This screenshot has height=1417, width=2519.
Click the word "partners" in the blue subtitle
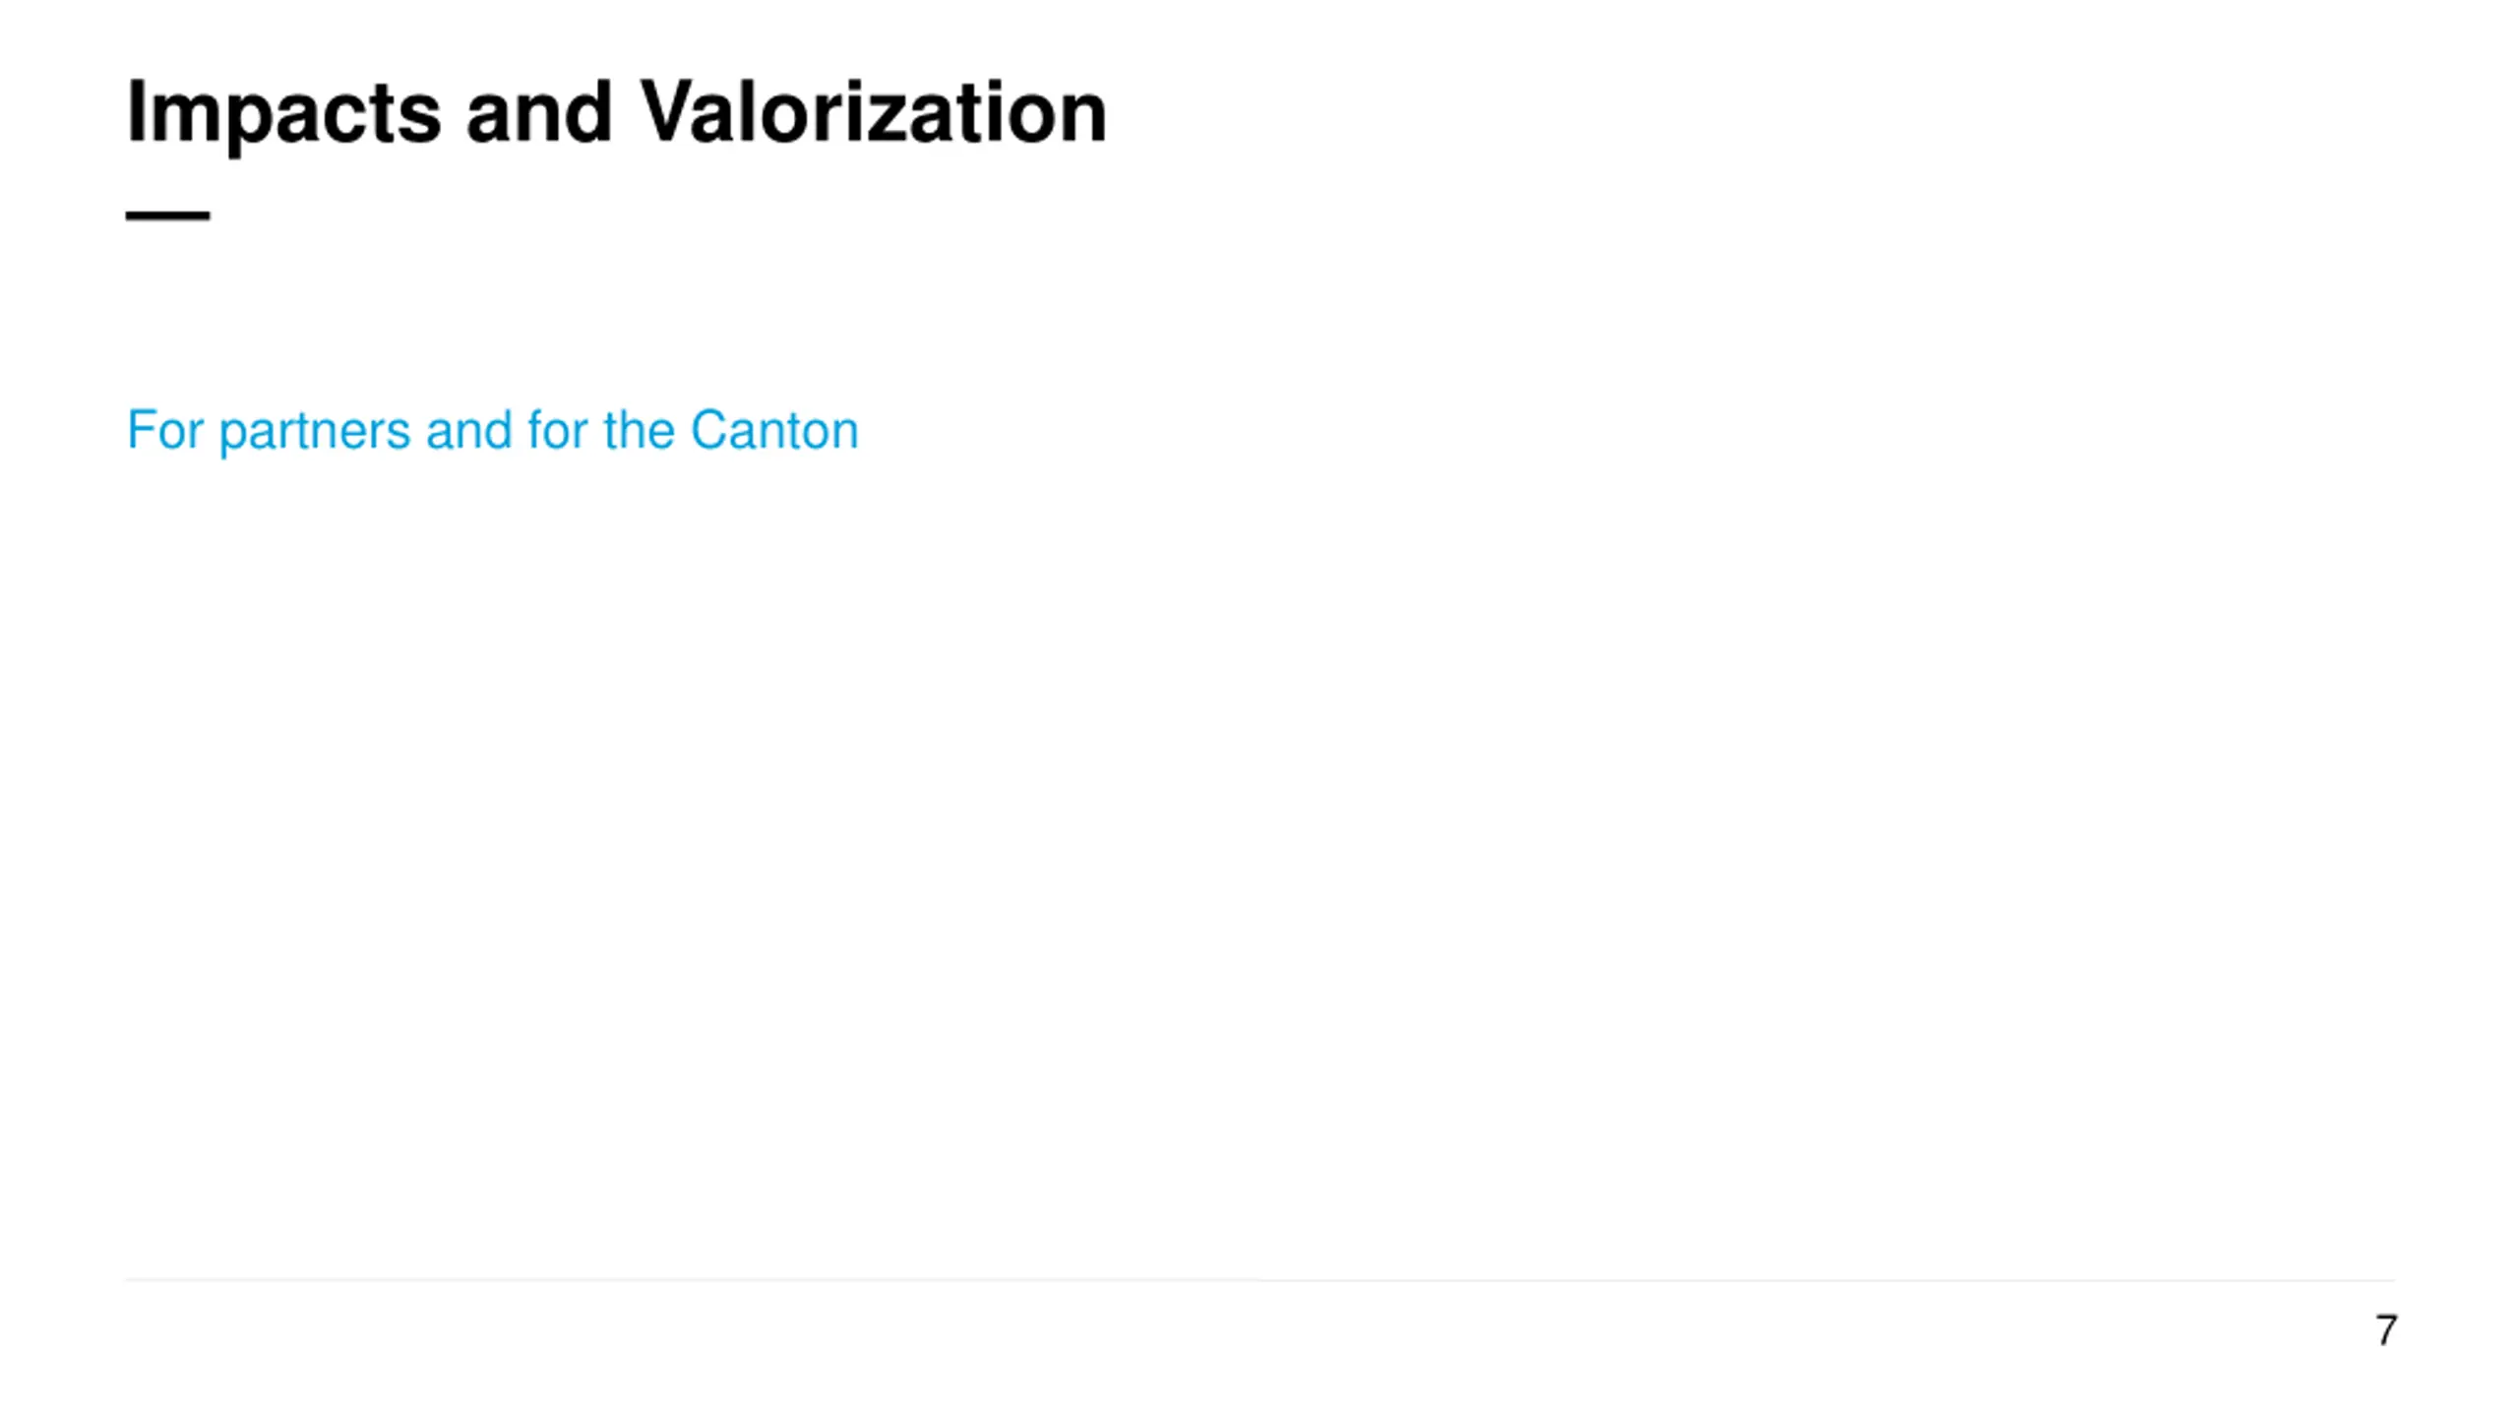(x=314, y=432)
